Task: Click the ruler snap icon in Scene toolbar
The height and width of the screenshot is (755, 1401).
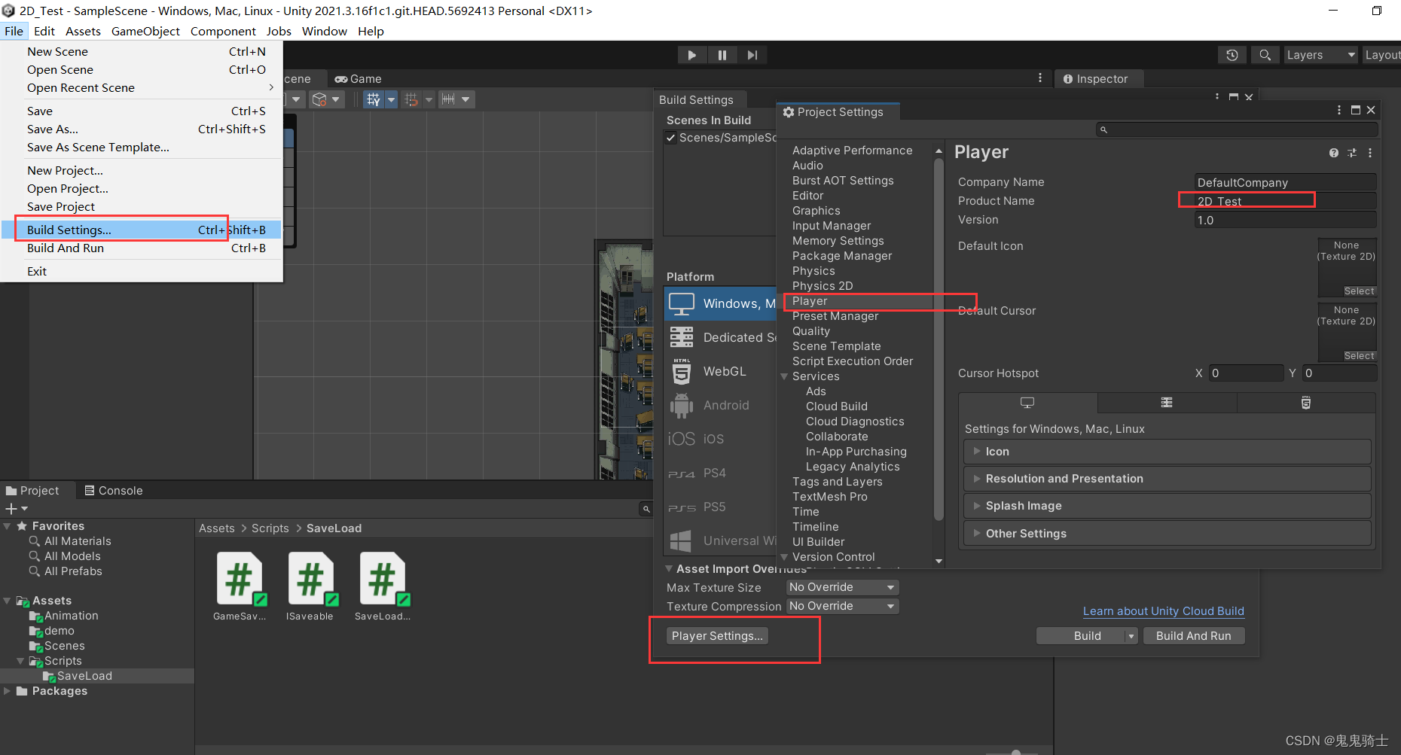Action: point(448,99)
